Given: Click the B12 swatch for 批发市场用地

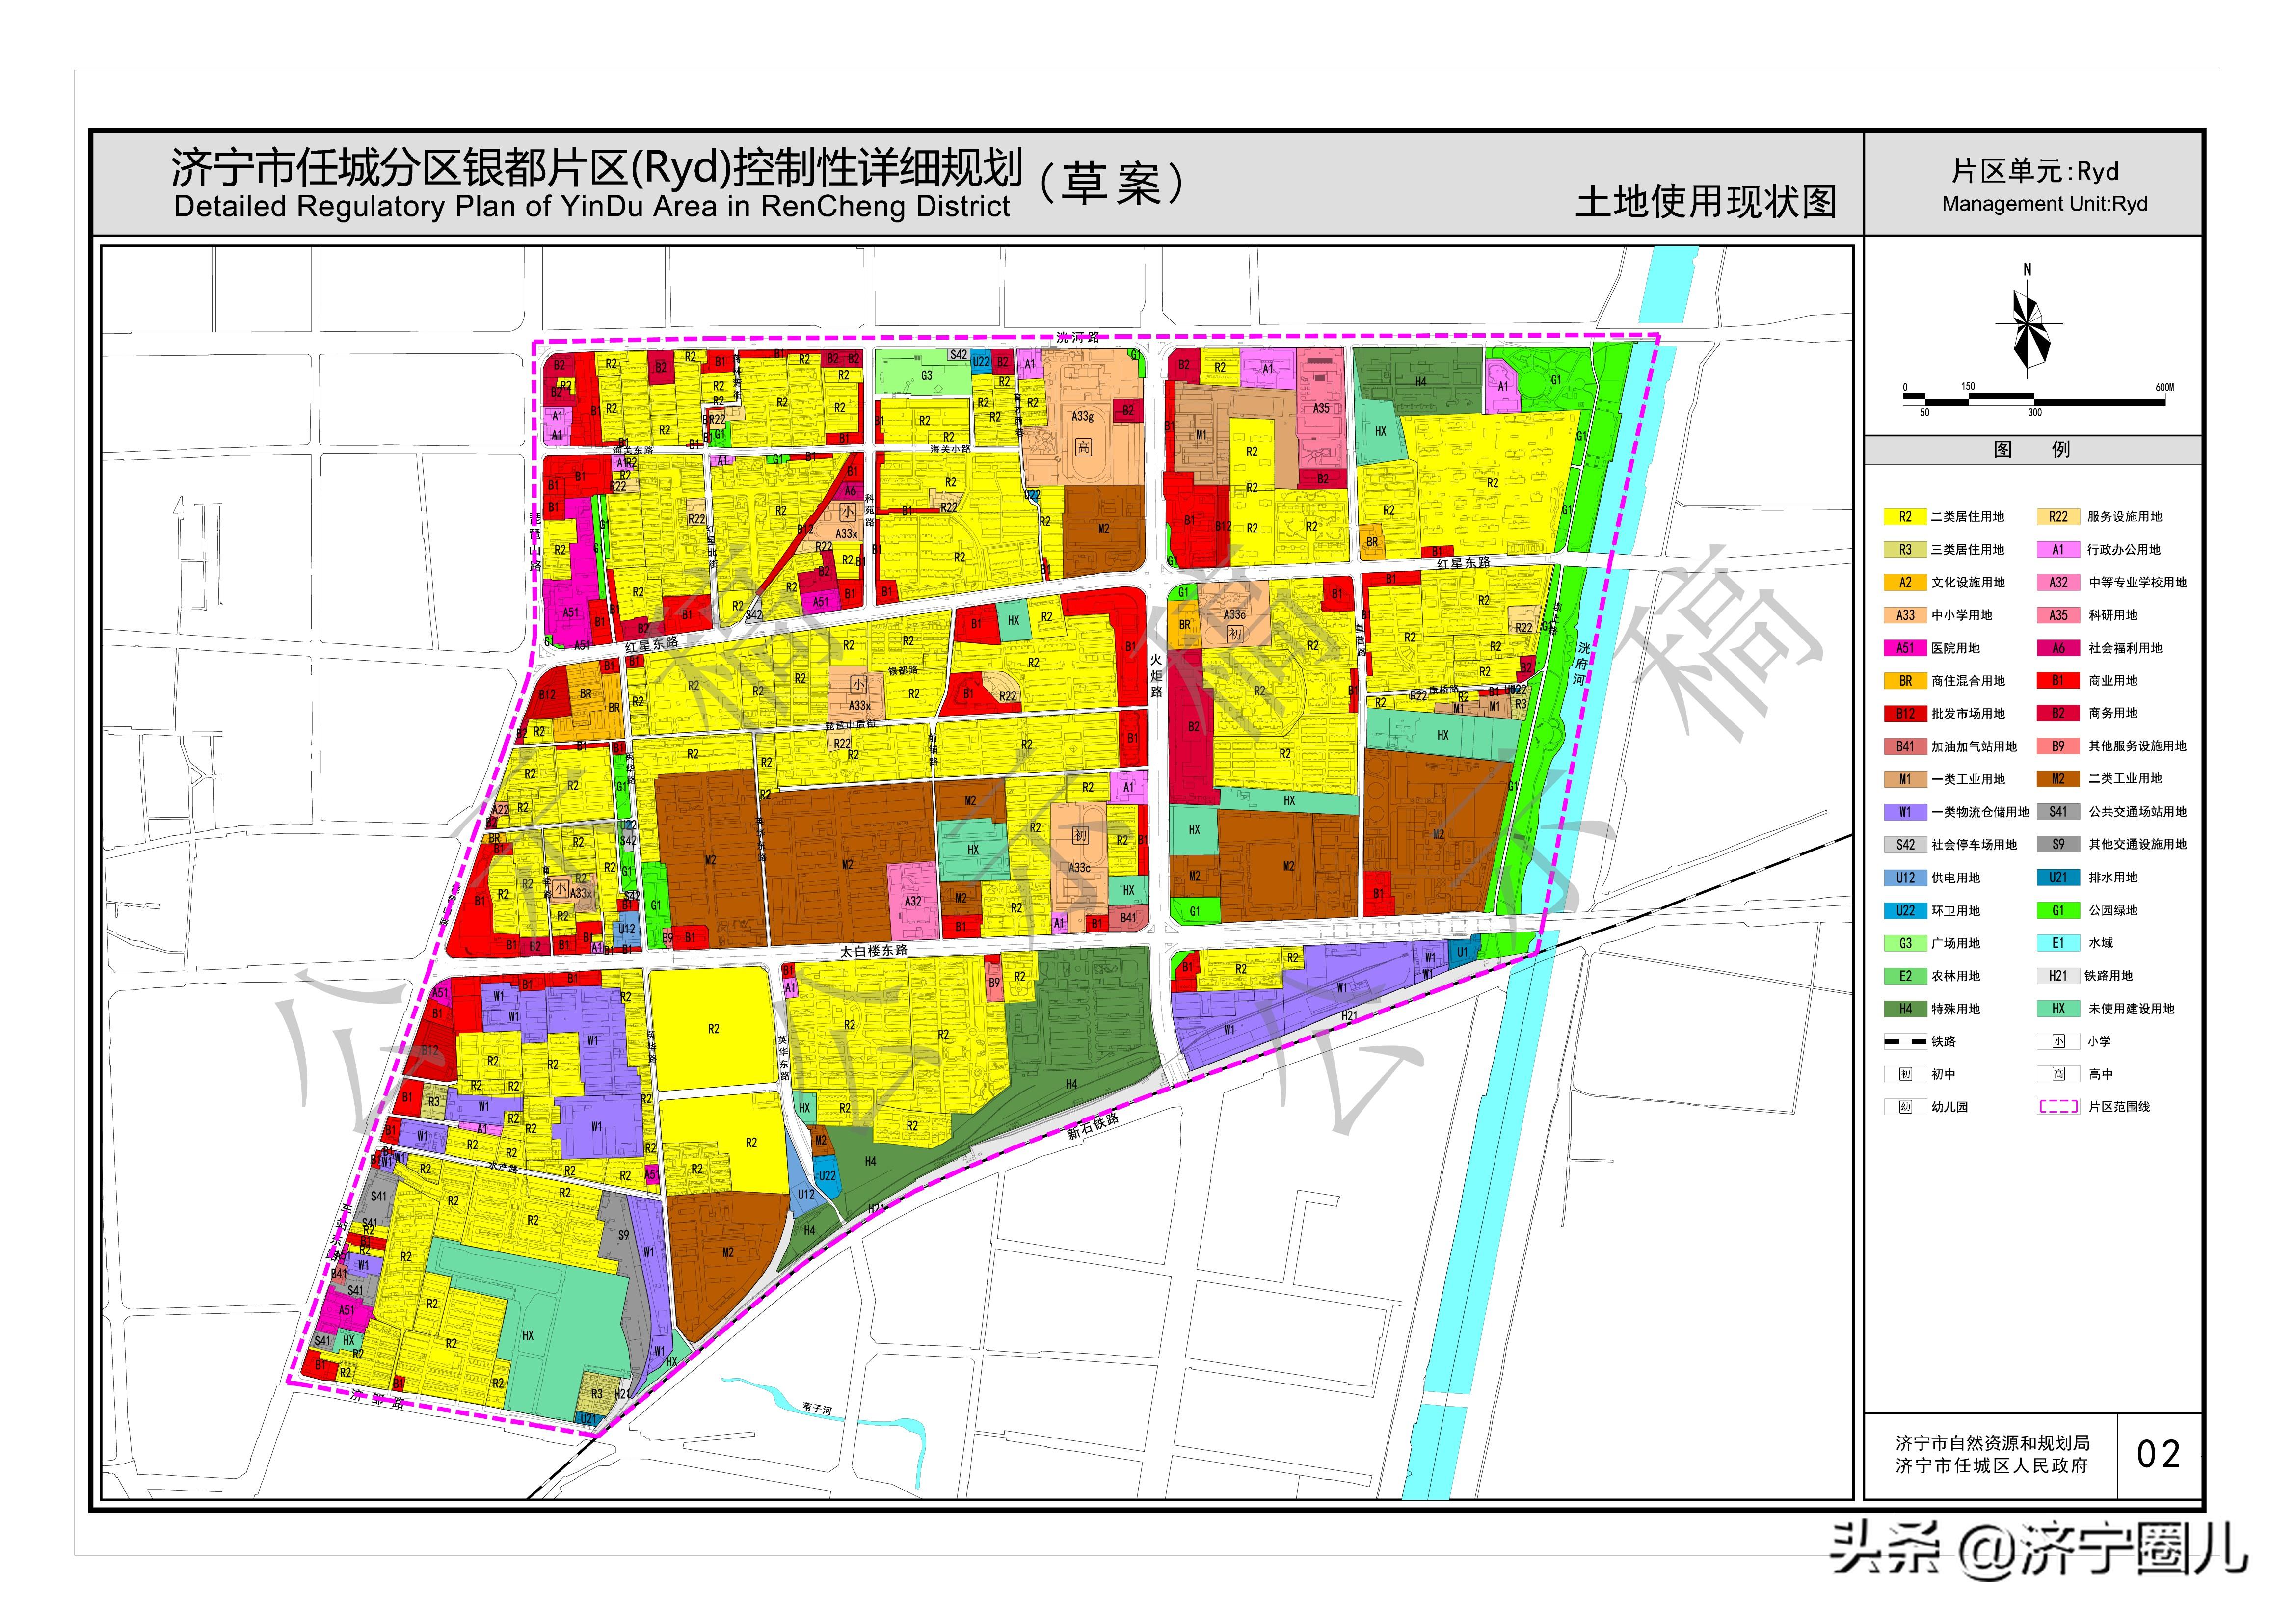Looking at the screenshot, I should click(1905, 714).
